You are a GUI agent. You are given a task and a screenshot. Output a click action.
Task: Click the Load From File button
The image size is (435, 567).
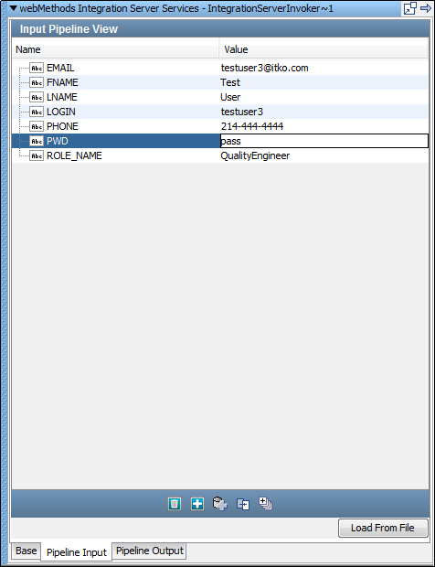pyautogui.click(x=383, y=528)
